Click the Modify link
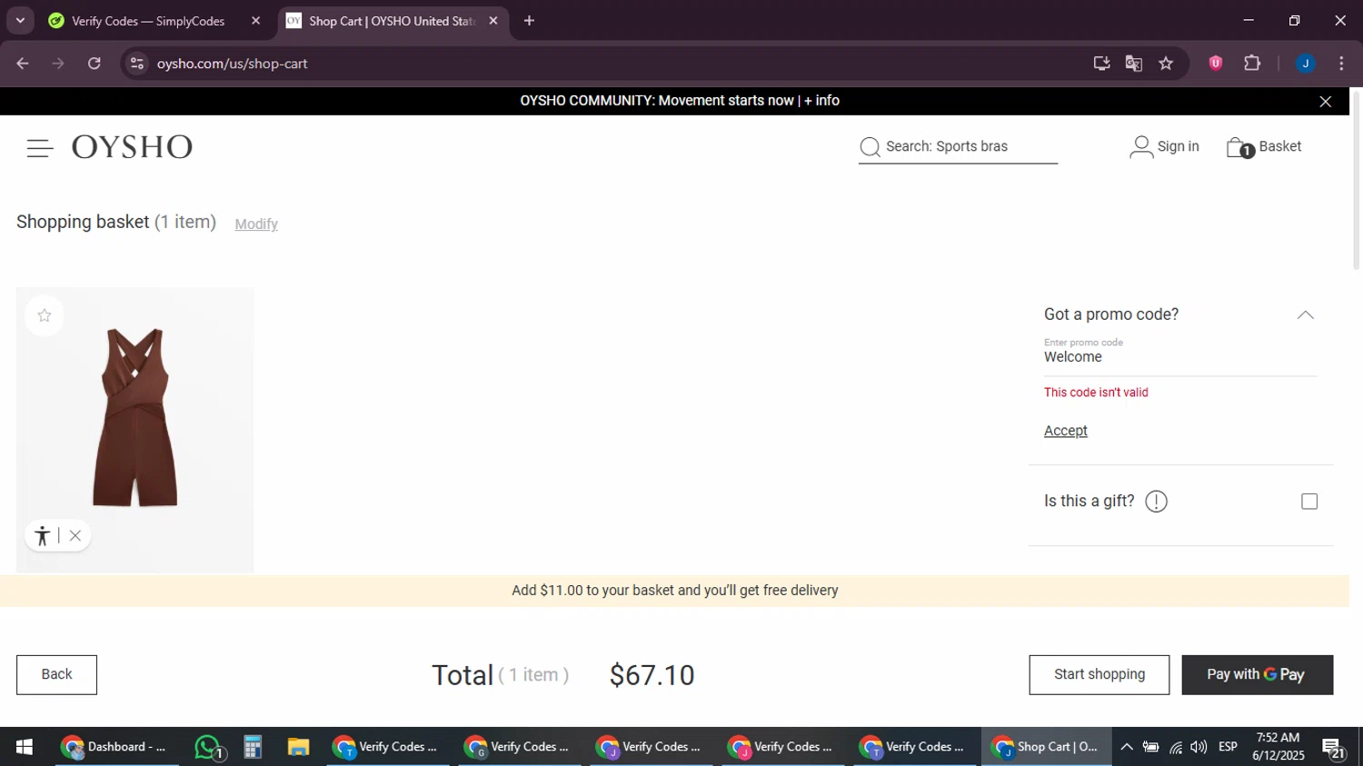The height and width of the screenshot is (766, 1363). point(256,224)
